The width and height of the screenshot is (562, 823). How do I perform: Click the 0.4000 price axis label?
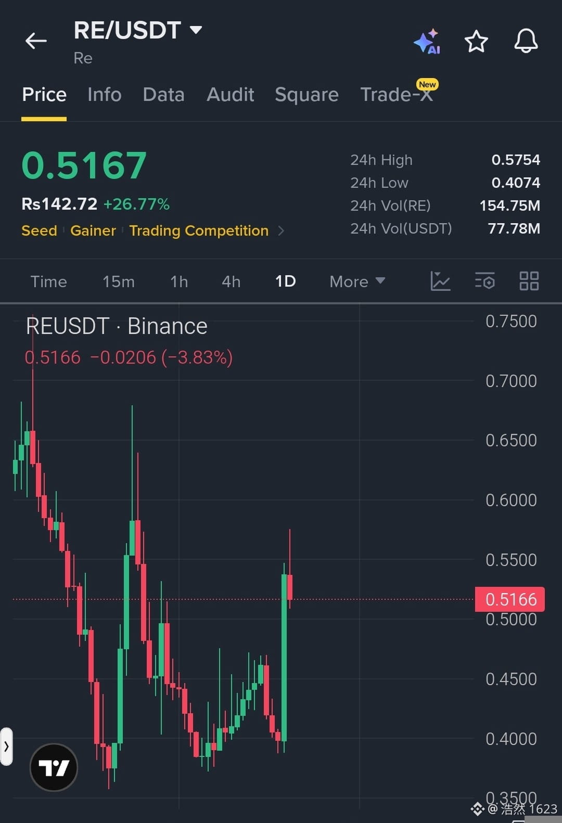(x=511, y=739)
